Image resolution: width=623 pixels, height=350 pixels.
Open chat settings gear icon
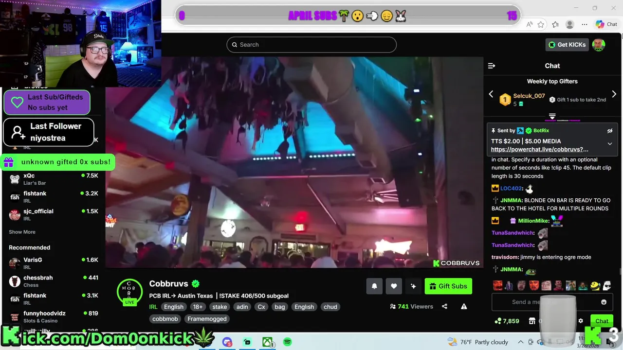580,321
